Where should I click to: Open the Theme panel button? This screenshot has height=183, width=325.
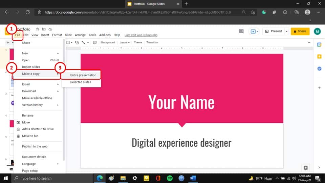(x=138, y=43)
